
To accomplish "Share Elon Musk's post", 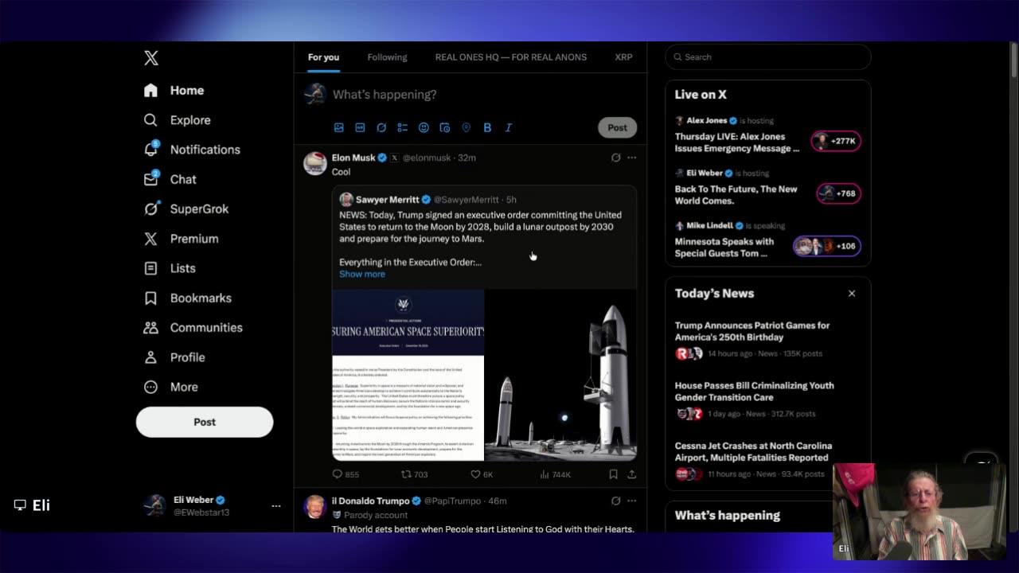I will pyautogui.click(x=631, y=474).
